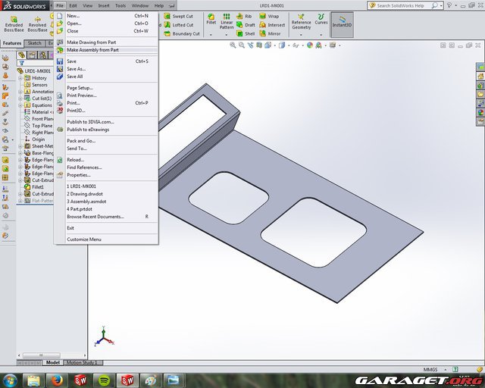Expand the Equations tree node
Screen dimensions: 485x388
point(20,105)
